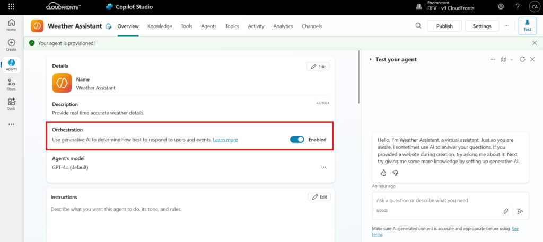Switch to the Channels tab

click(312, 26)
